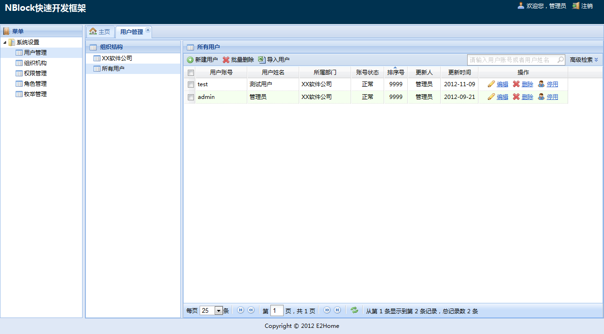604x334 pixels.
Task: Click the 注销 logout link
Action: click(x=587, y=6)
